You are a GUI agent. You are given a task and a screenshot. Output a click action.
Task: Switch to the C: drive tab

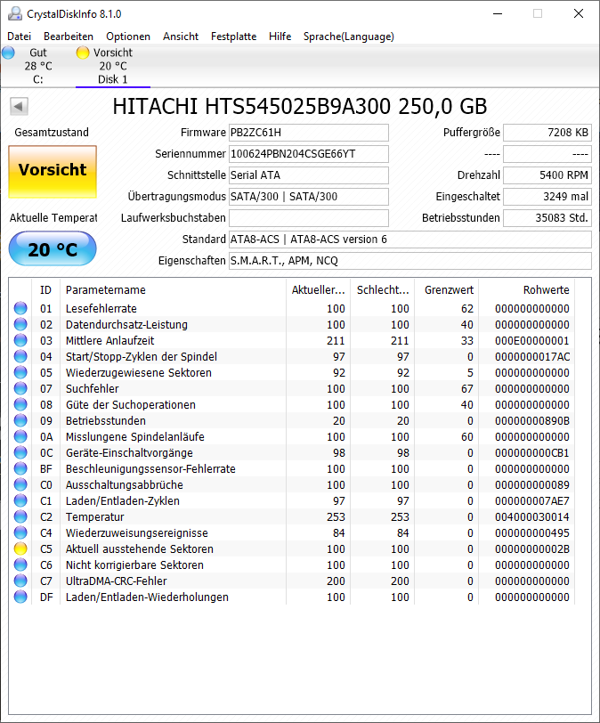37,66
